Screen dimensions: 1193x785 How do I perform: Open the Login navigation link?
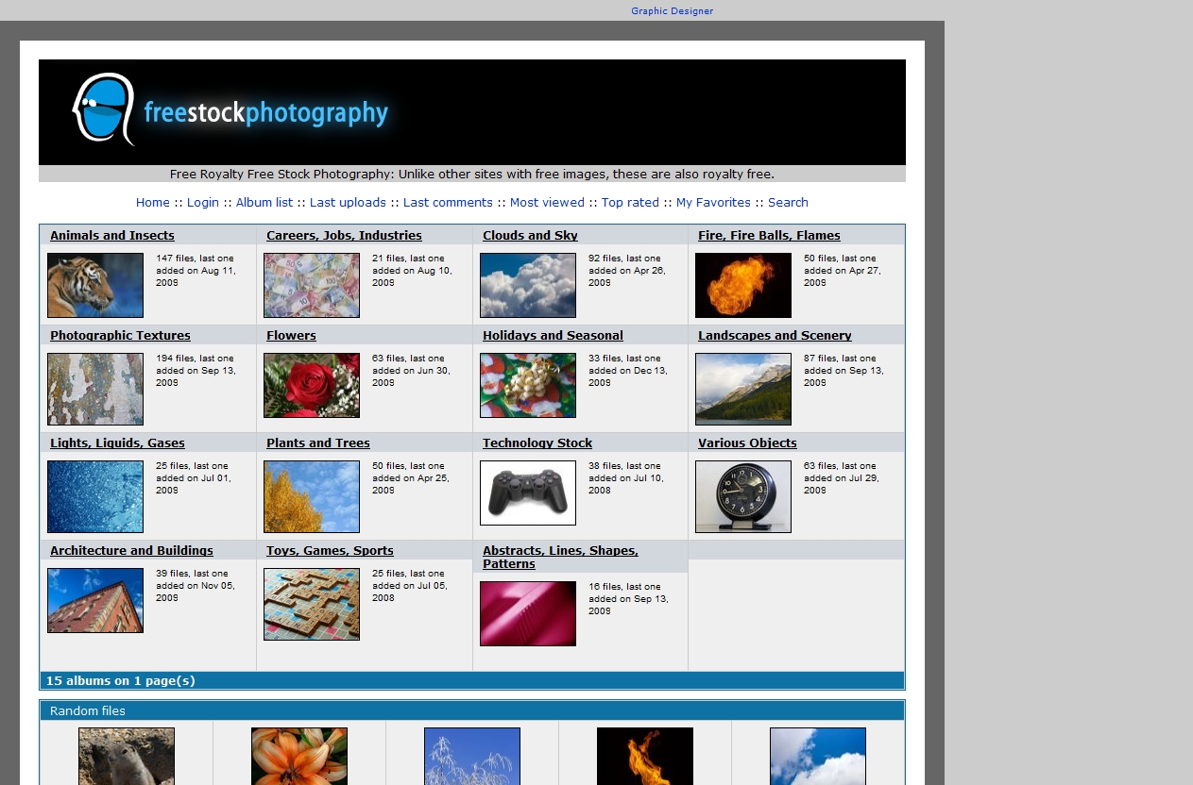point(202,203)
